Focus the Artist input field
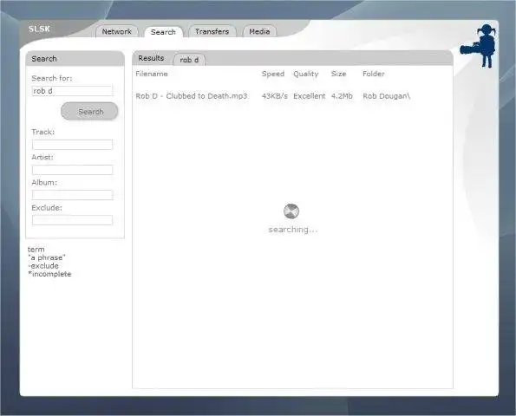The width and height of the screenshot is (516, 416). (x=72, y=170)
